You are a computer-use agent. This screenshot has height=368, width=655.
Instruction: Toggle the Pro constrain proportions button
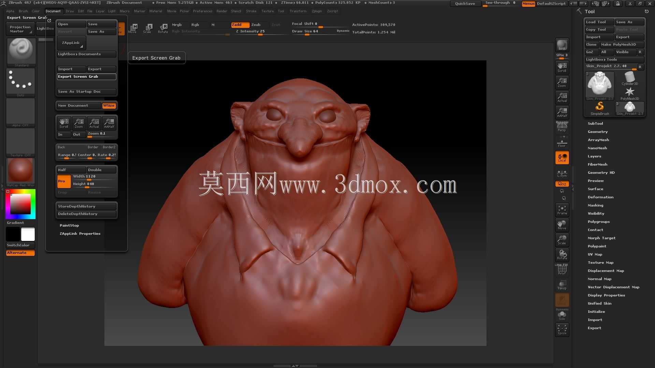64,181
